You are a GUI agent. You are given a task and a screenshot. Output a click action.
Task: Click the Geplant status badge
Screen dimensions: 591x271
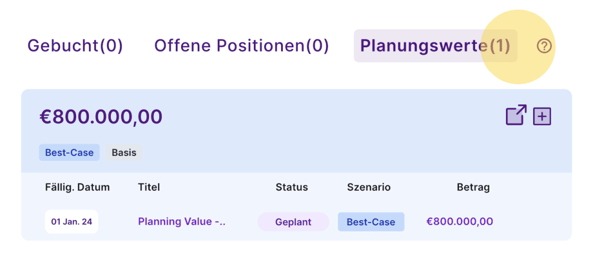click(293, 222)
